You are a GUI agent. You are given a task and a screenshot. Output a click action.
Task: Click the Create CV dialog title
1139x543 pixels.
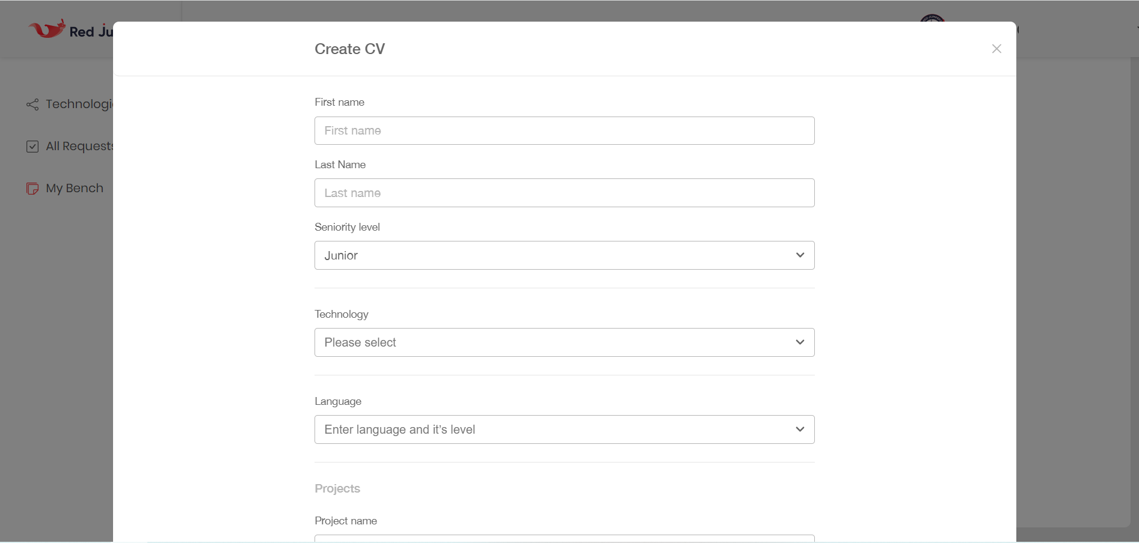[x=349, y=49]
